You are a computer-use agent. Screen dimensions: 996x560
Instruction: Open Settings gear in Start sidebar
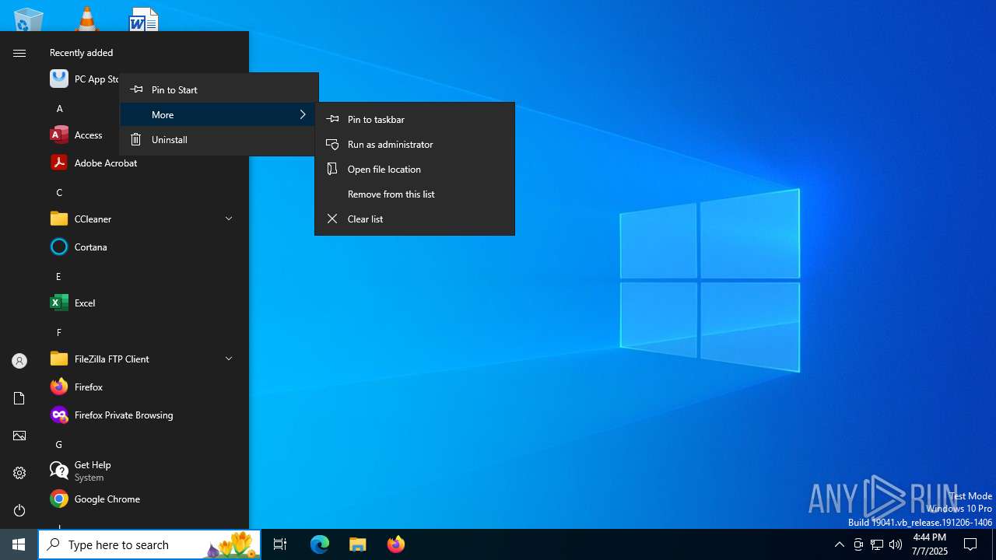[19, 473]
